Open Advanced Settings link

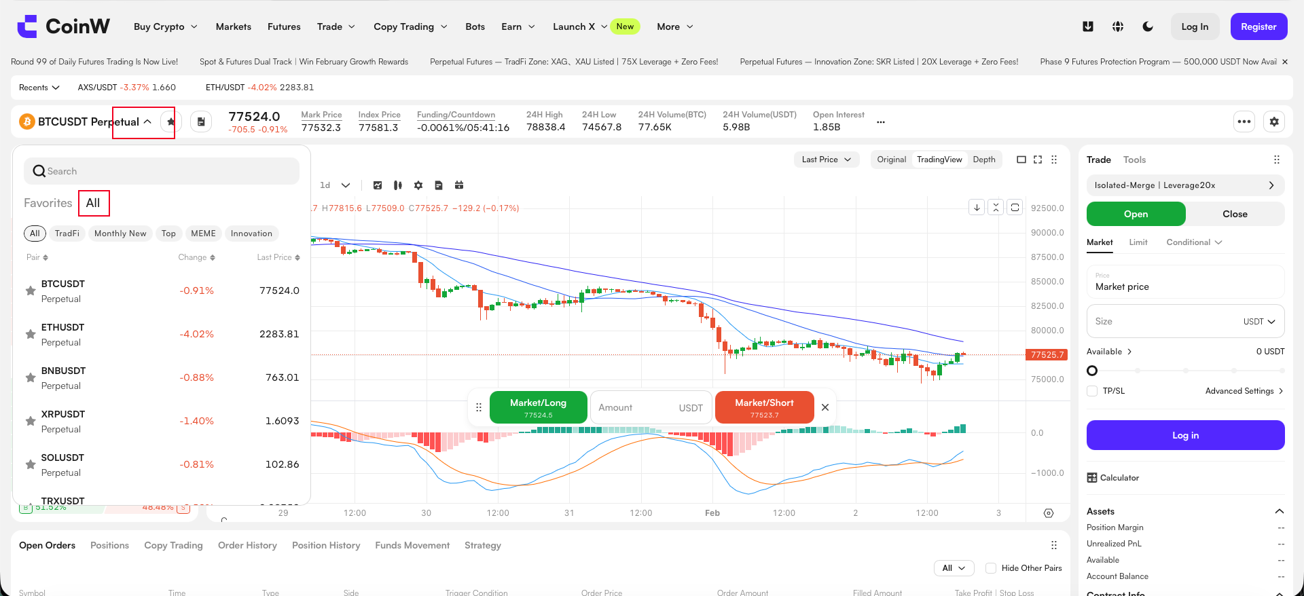tap(1244, 391)
